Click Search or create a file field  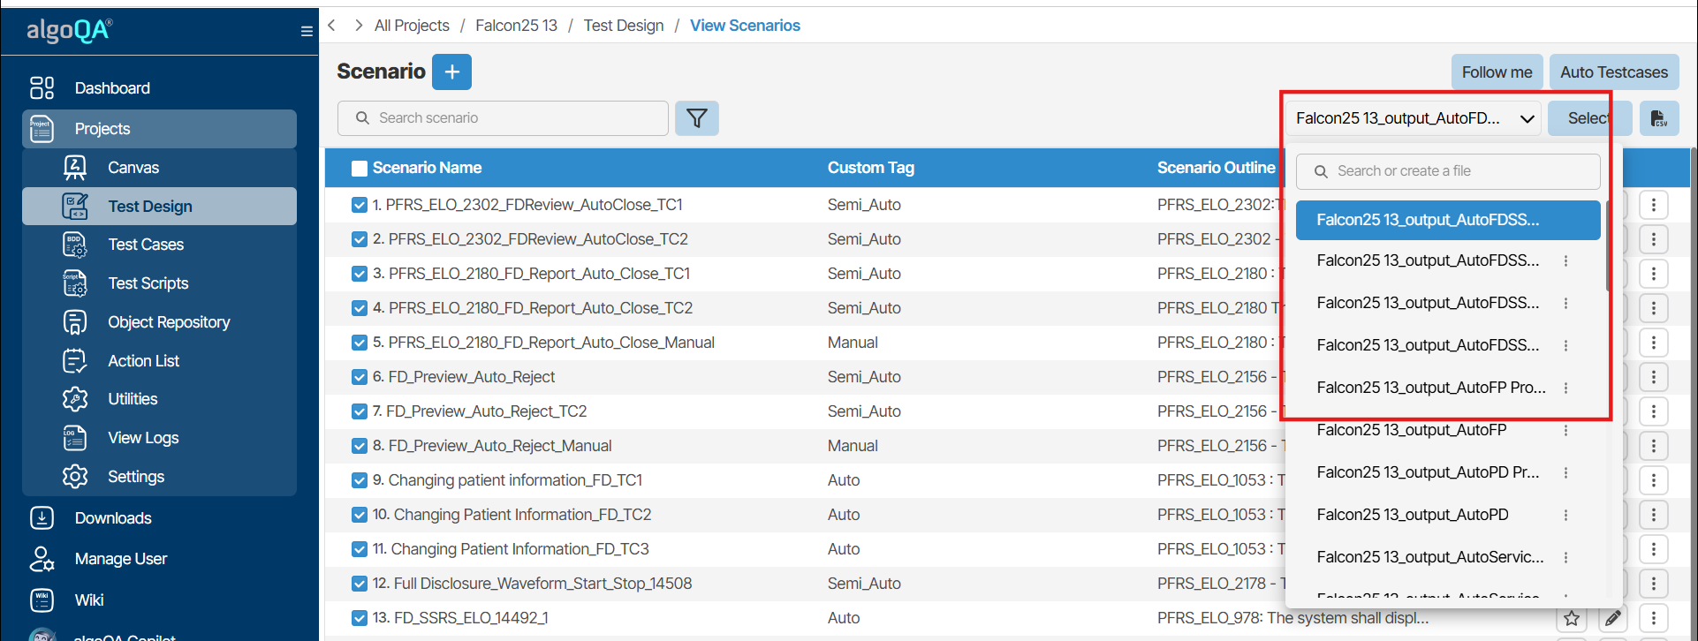pos(1448,171)
